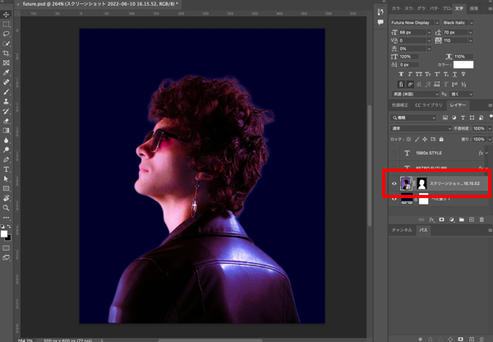Toggle Underline text style
Screen dimensions: 493x342
[x=454, y=74]
